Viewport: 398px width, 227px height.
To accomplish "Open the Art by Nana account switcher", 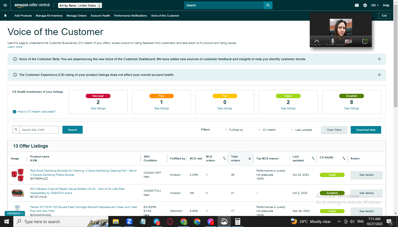I will [80, 6].
